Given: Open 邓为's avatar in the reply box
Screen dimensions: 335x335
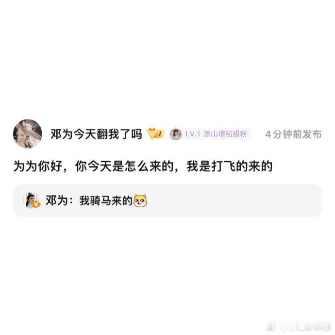Looking at the screenshot, I should click(31, 200).
